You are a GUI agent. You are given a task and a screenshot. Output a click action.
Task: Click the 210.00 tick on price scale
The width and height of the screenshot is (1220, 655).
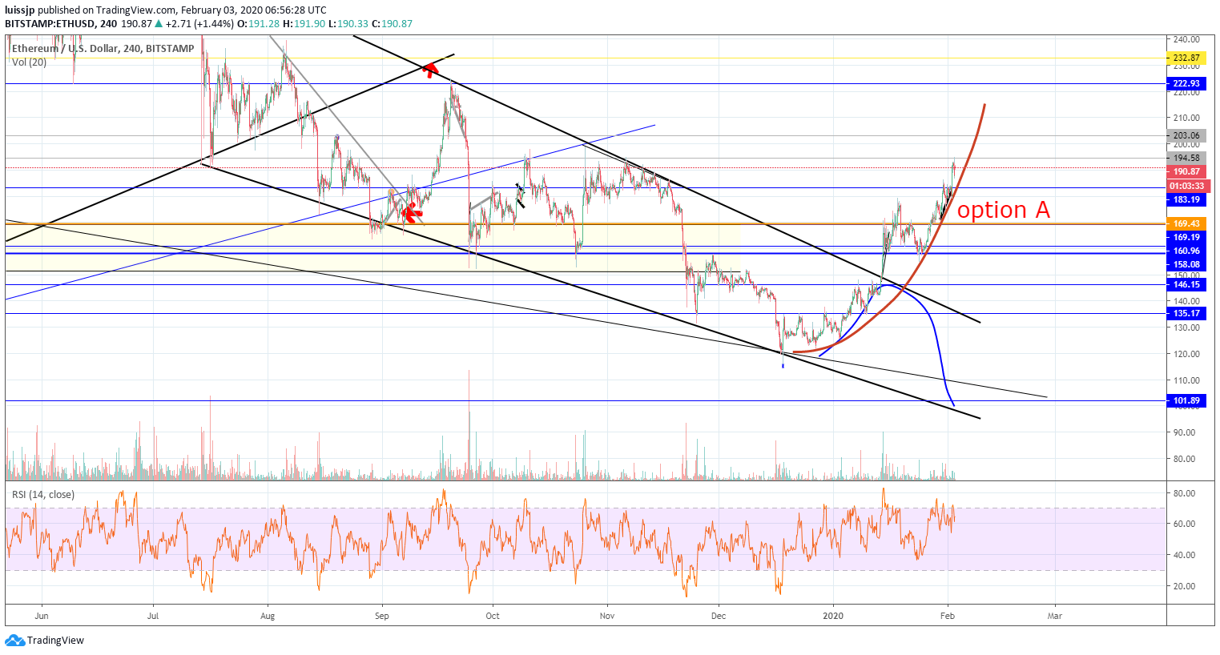pos(1186,118)
